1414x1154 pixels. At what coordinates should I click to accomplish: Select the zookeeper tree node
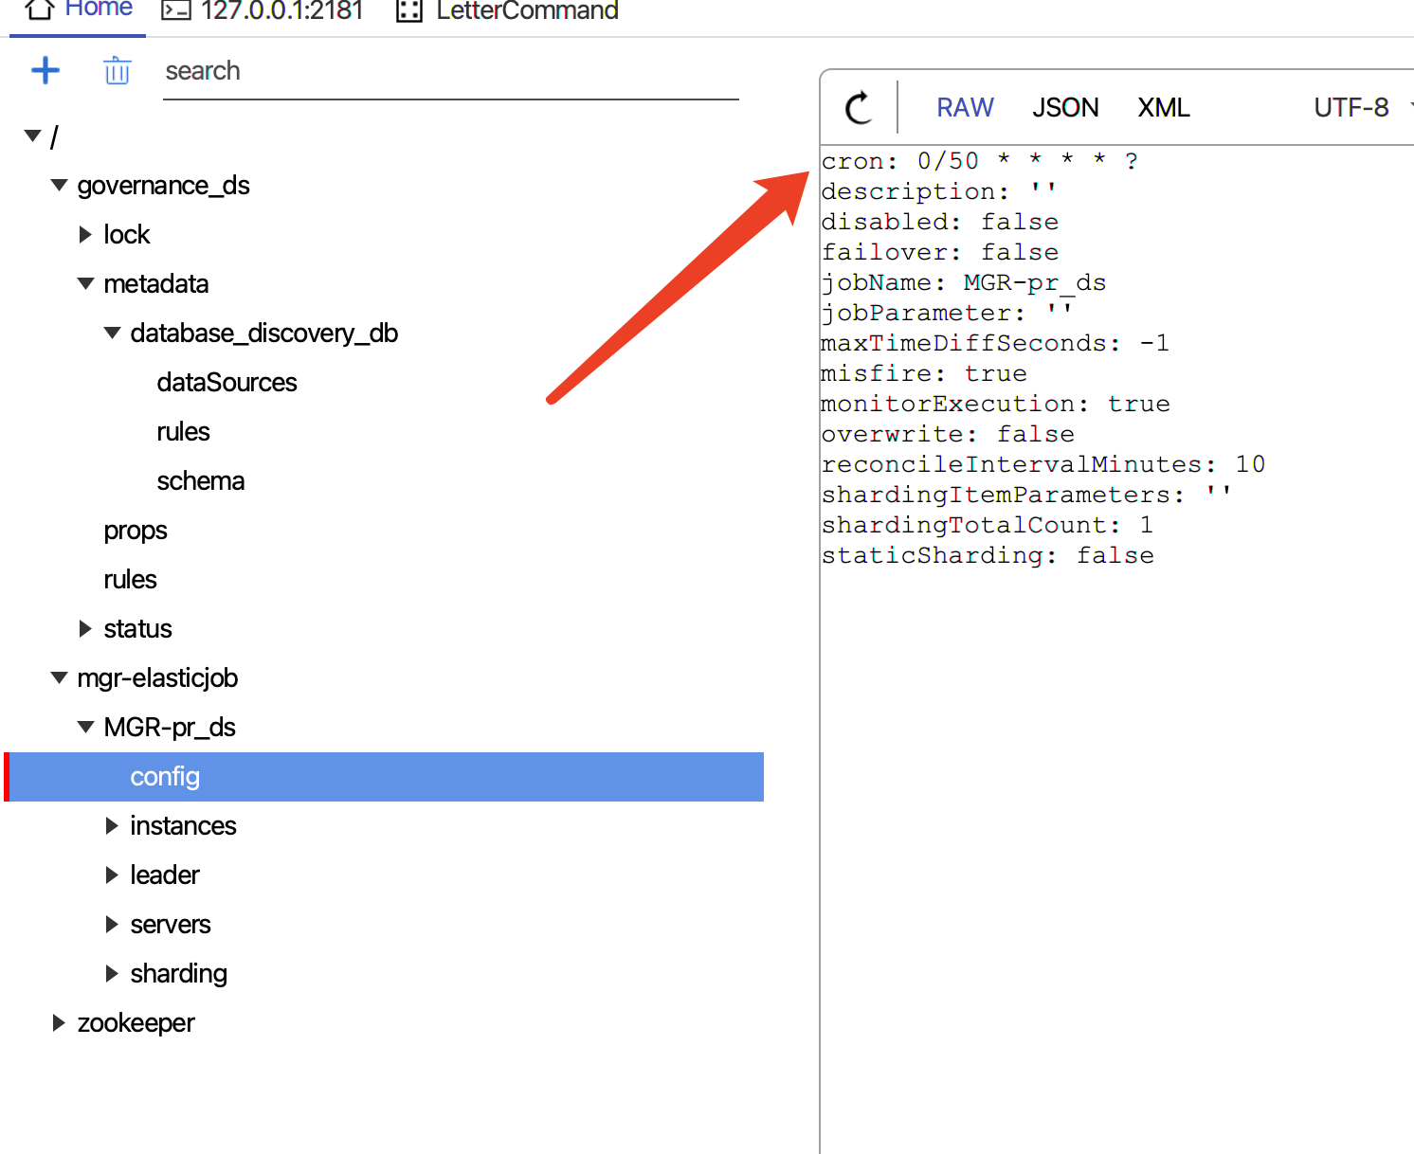pos(136,1023)
